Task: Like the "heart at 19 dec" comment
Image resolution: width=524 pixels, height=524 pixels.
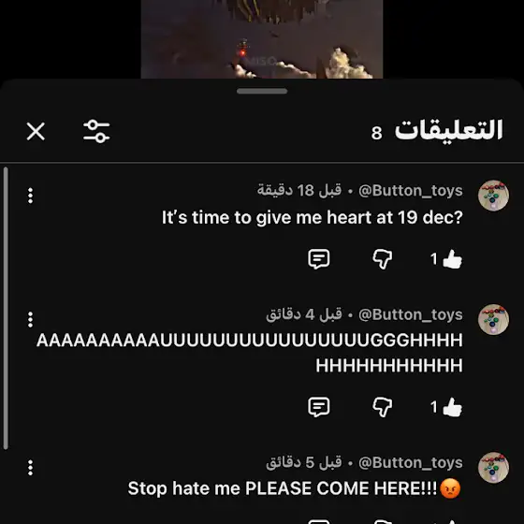Action: coord(452,259)
